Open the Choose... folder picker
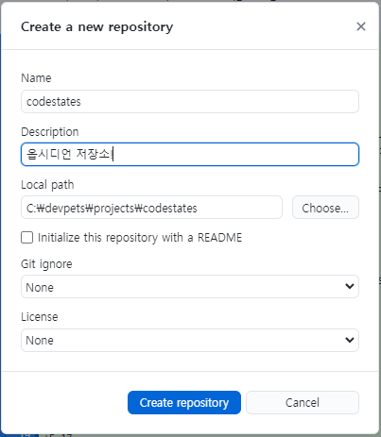This screenshot has width=381, height=437. [x=325, y=208]
